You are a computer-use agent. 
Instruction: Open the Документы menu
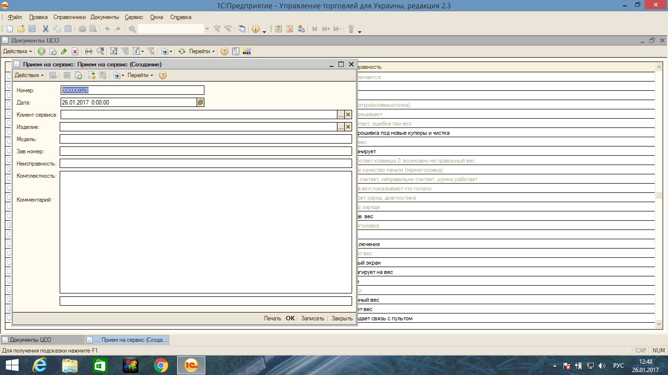[x=105, y=17]
